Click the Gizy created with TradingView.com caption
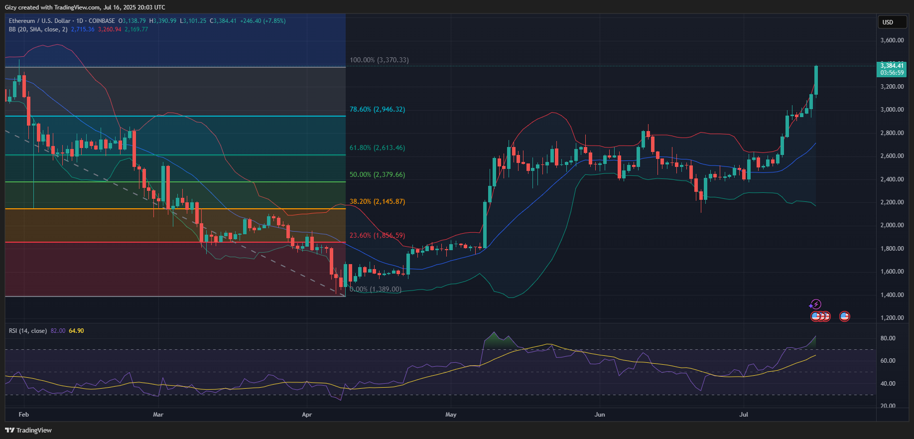Viewport: 914px width, 439px height. (x=85, y=7)
